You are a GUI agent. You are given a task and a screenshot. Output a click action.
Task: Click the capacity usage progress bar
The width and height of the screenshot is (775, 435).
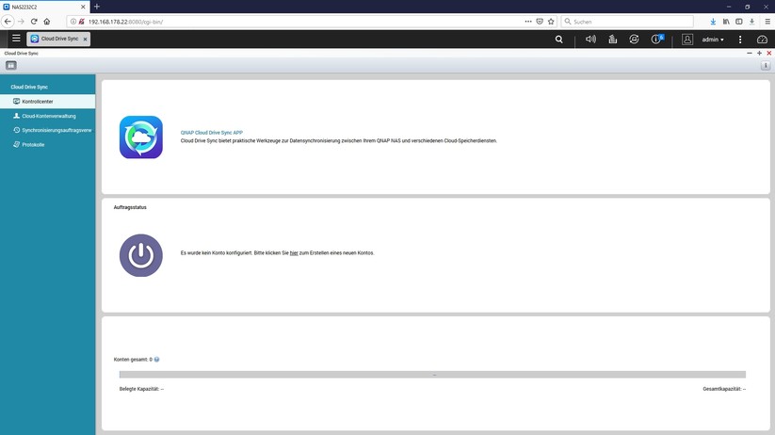[432, 374]
